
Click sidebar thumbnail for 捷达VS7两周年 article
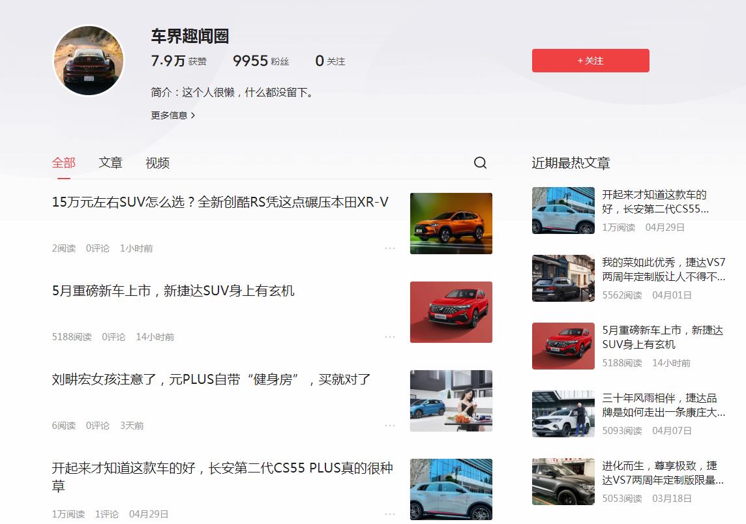(x=563, y=278)
